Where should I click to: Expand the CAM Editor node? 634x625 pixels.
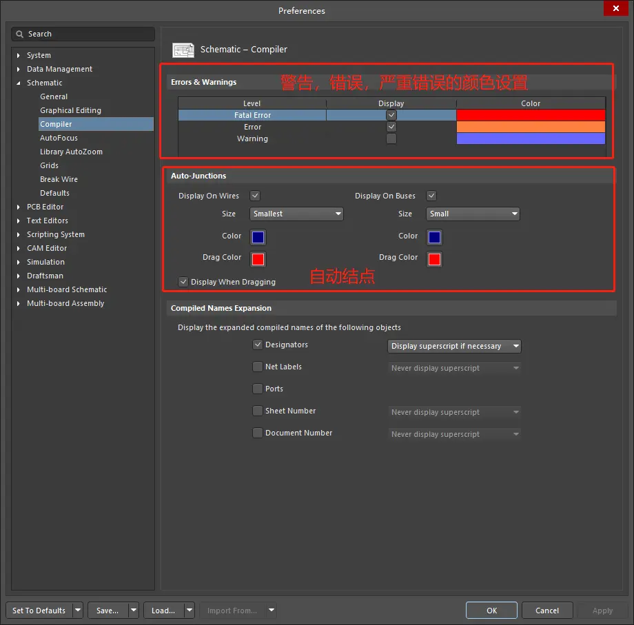18,248
